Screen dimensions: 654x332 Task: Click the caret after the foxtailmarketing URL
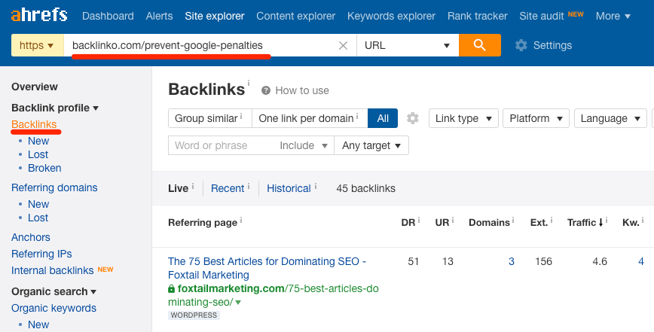click(238, 303)
